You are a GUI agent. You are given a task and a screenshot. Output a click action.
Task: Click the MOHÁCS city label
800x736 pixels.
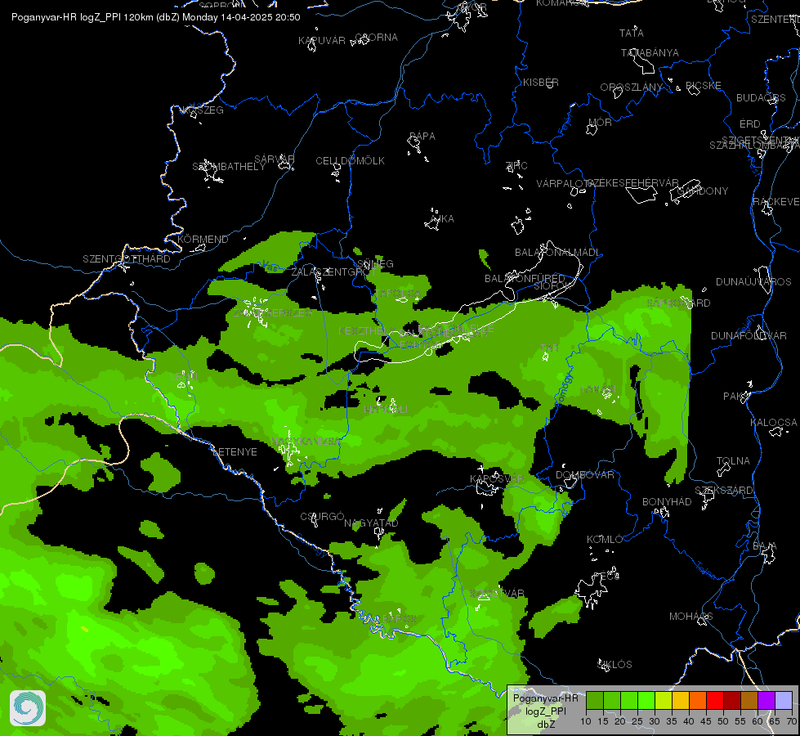point(691,617)
